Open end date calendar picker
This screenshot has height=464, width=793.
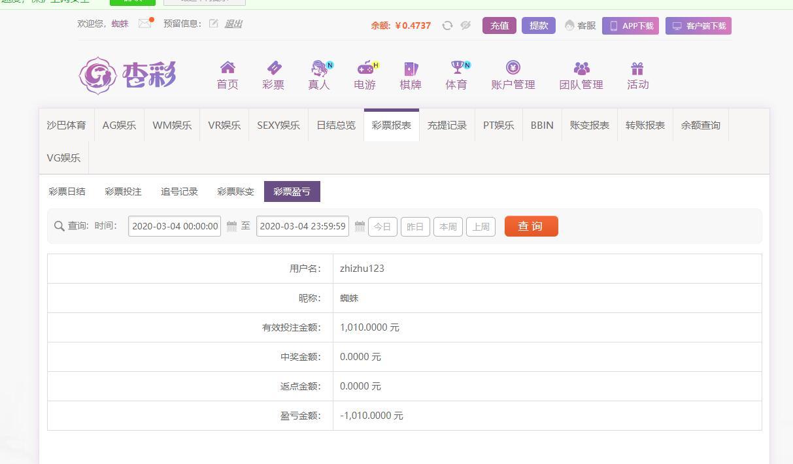360,226
